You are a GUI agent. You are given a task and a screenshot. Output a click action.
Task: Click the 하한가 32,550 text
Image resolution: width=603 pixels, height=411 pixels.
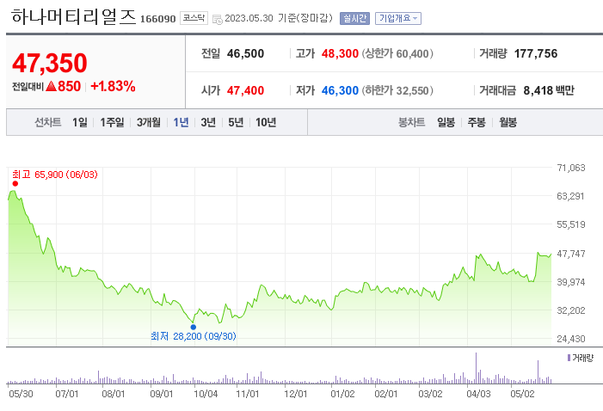click(397, 90)
